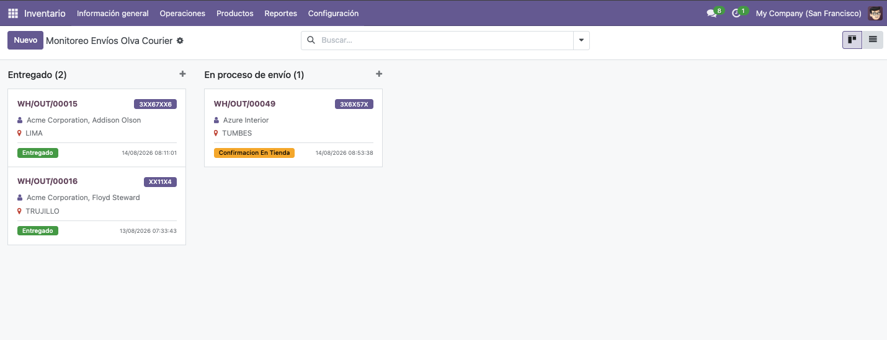The image size is (887, 340).
Task: Click timestamp 14/08/2026 08:11:01
Action: pos(149,153)
